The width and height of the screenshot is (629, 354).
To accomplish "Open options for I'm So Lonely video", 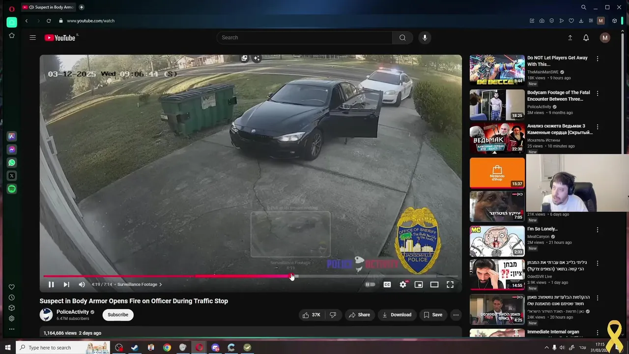I will pos(598,230).
